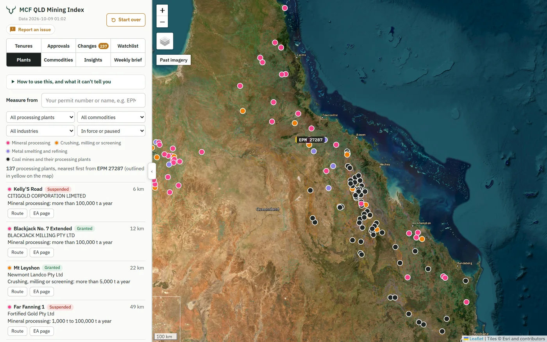The width and height of the screenshot is (547, 342).
Task: Click the Mineral processing legend pink swatch
Action: click(x=8, y=143)
